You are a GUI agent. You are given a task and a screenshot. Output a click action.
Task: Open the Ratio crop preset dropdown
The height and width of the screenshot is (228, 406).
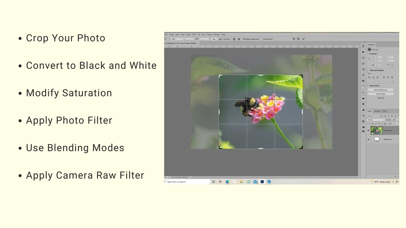coord(177,39)
